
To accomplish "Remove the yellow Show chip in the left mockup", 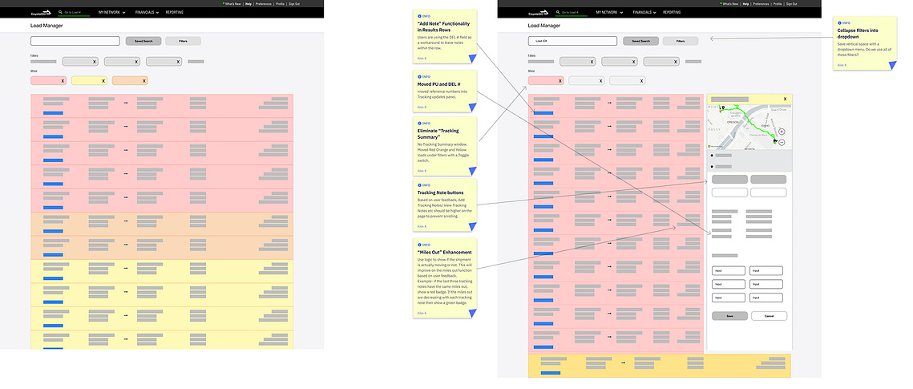I will coord(103,81).
